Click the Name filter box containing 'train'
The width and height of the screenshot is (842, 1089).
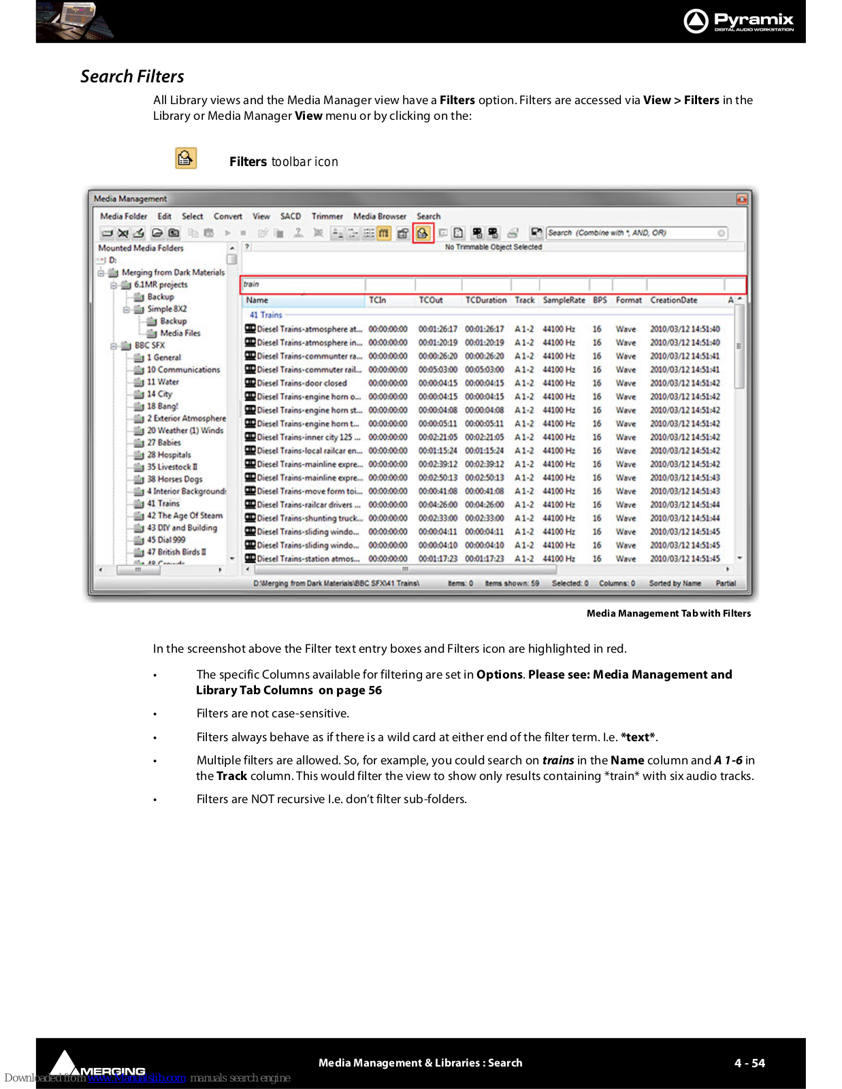point(304,285)
